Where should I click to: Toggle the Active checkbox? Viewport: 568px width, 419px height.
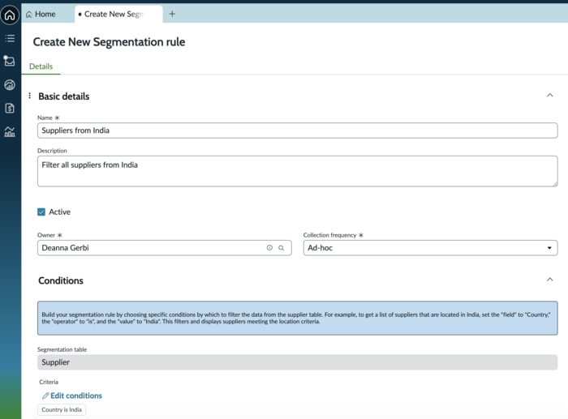(41, 212)
